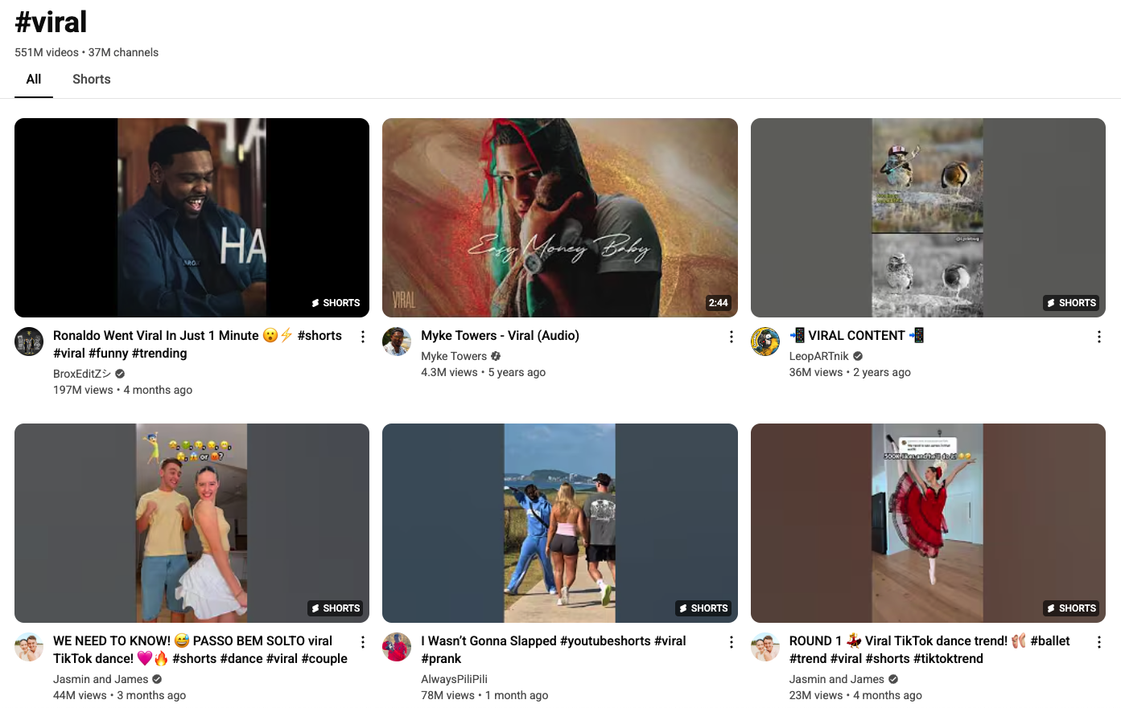The image size is (1121, 708).
Task: Click SHORTS badge on PASSO BEM SOLTO thumbnail
Action: 336,608
